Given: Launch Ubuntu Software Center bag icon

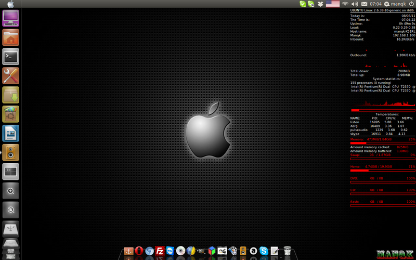Looking at the screenshot, I should [x=10, y=114].
